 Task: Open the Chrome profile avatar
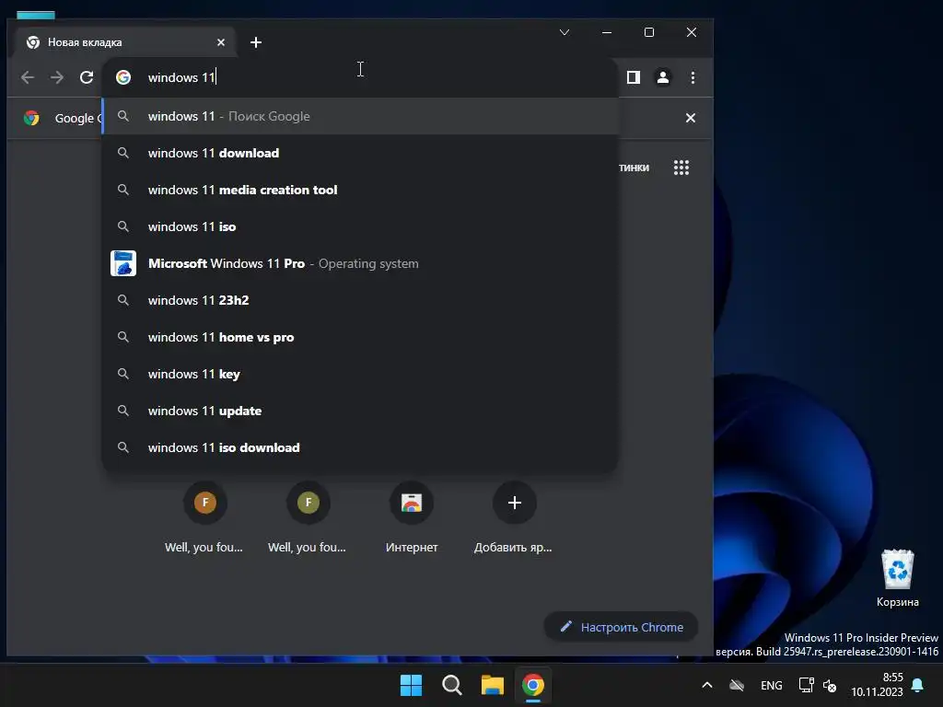point(663,77)
